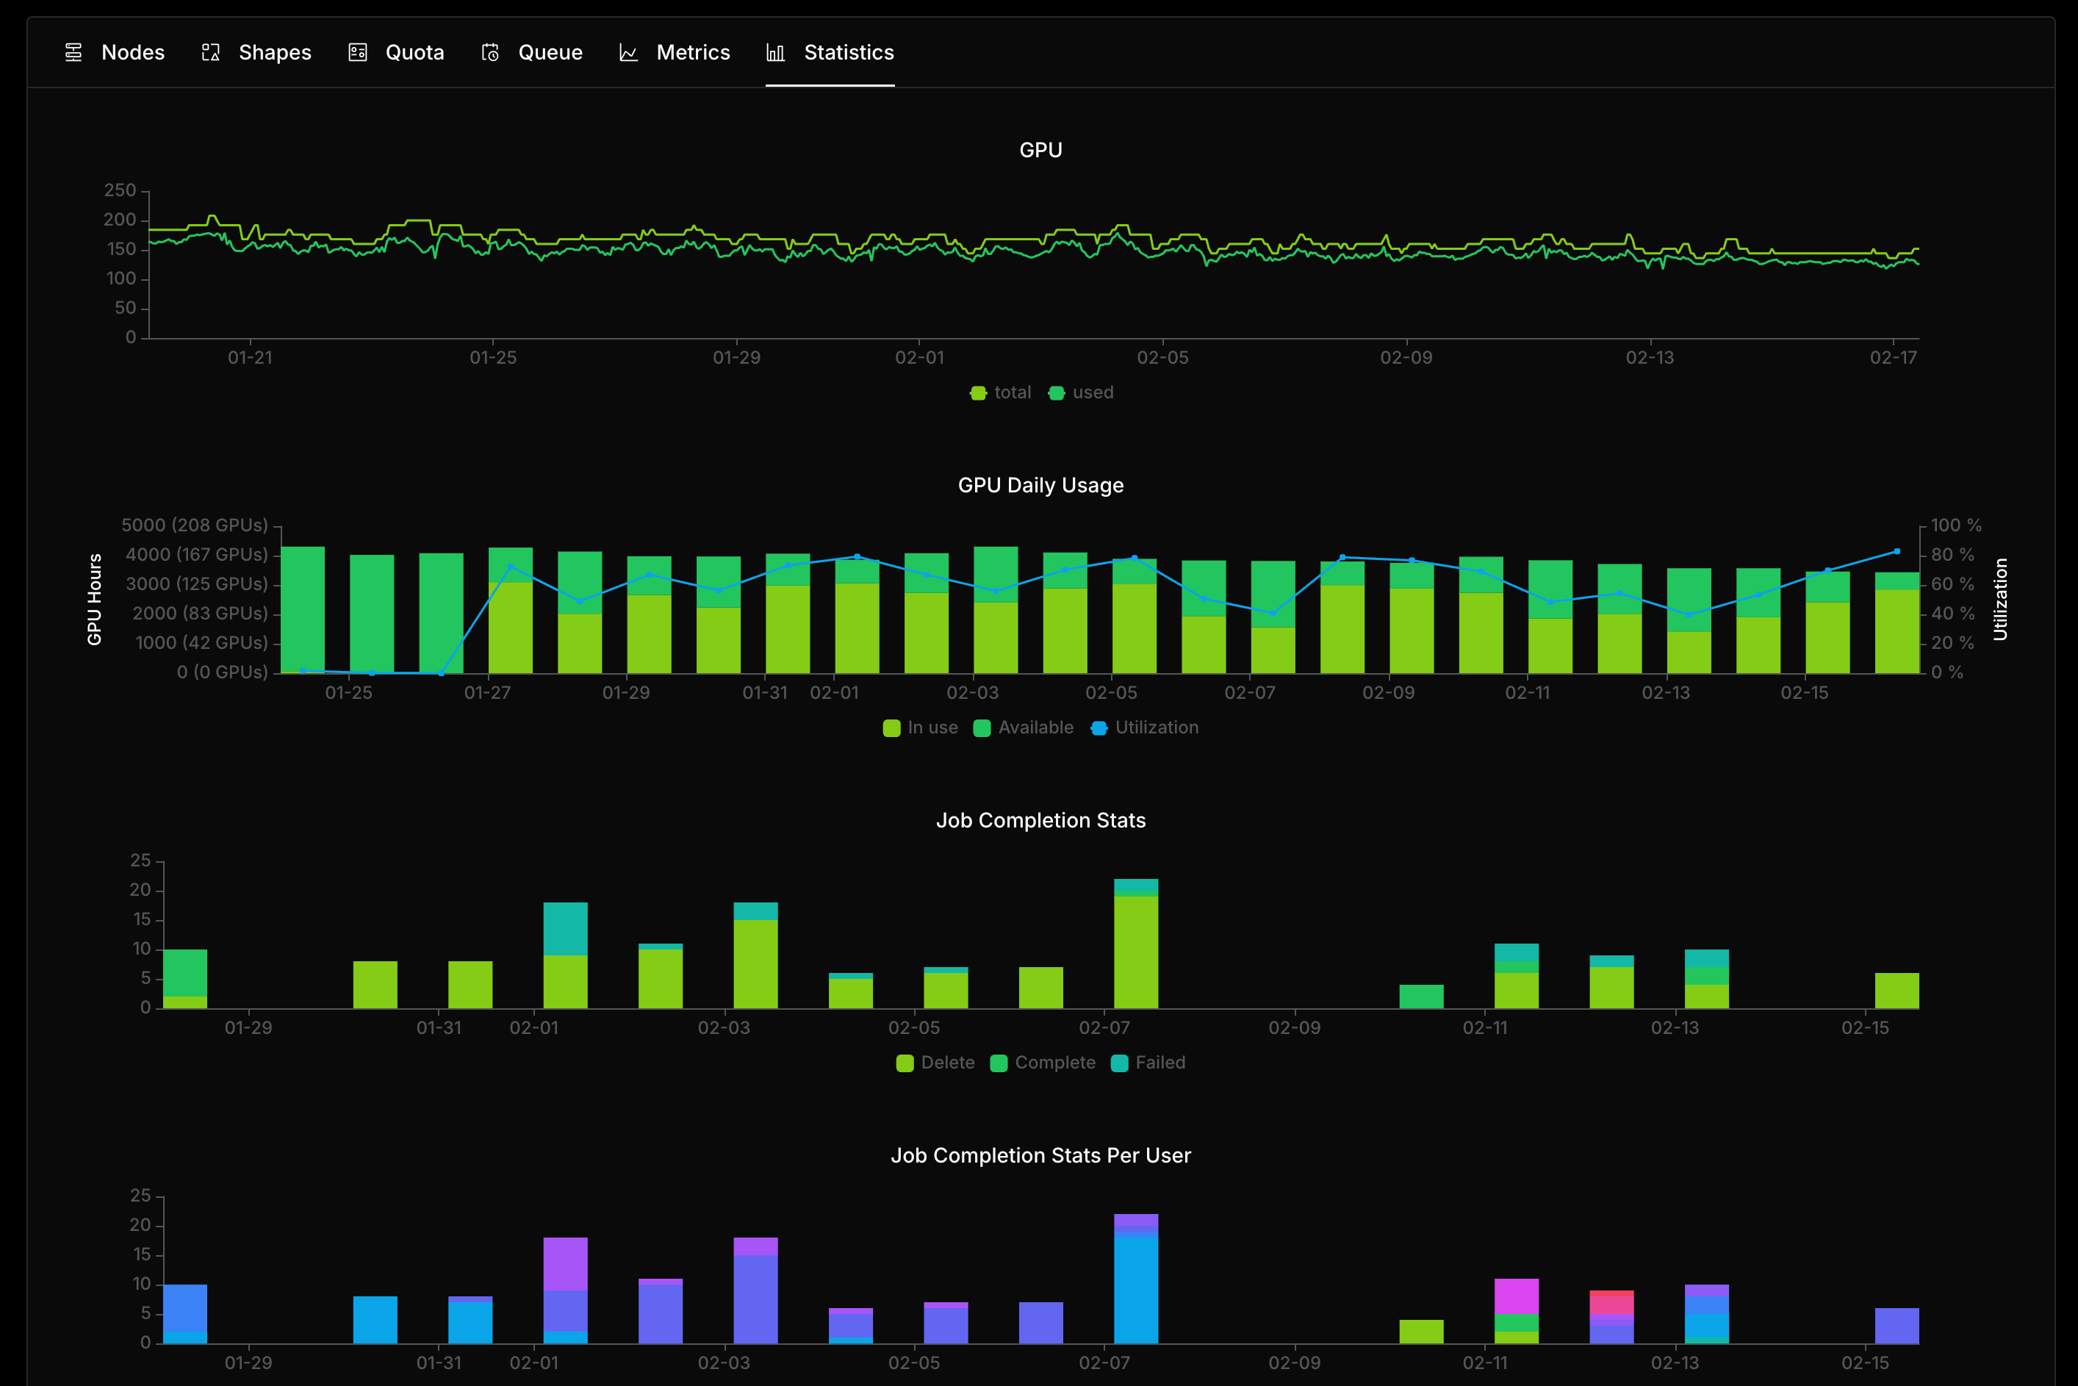Toggle the 'Failed' legend entry

(x=1148, y=1063)
